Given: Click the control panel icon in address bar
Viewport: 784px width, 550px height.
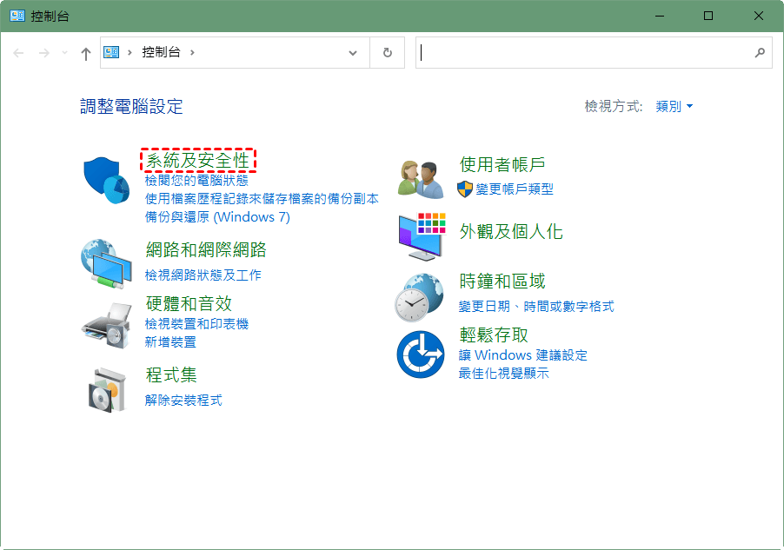Looking at the screenshot, I should [x=111, y=52].
